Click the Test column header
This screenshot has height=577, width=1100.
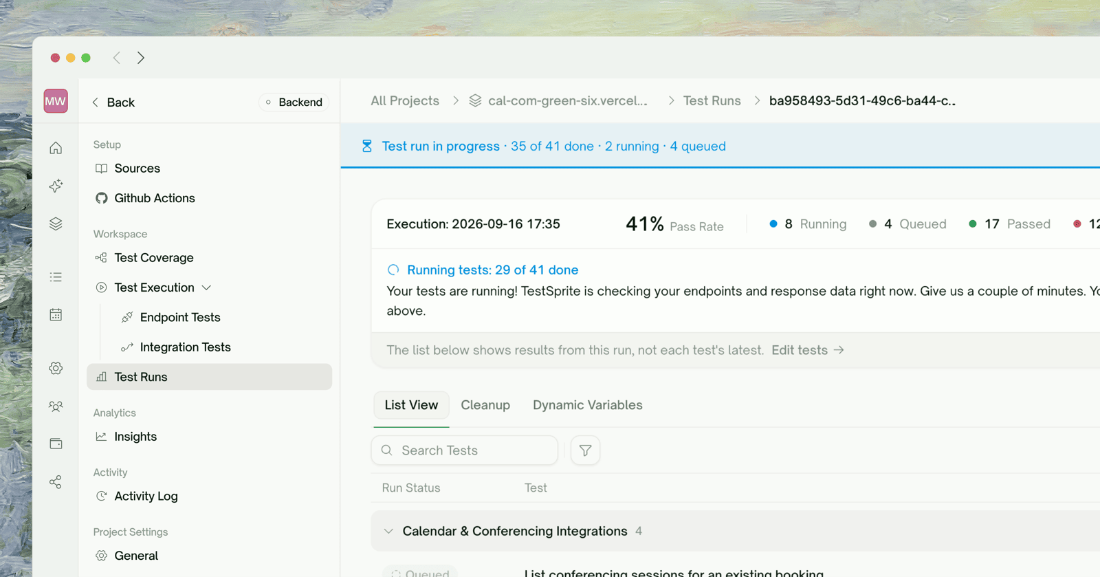coord(536,488)
